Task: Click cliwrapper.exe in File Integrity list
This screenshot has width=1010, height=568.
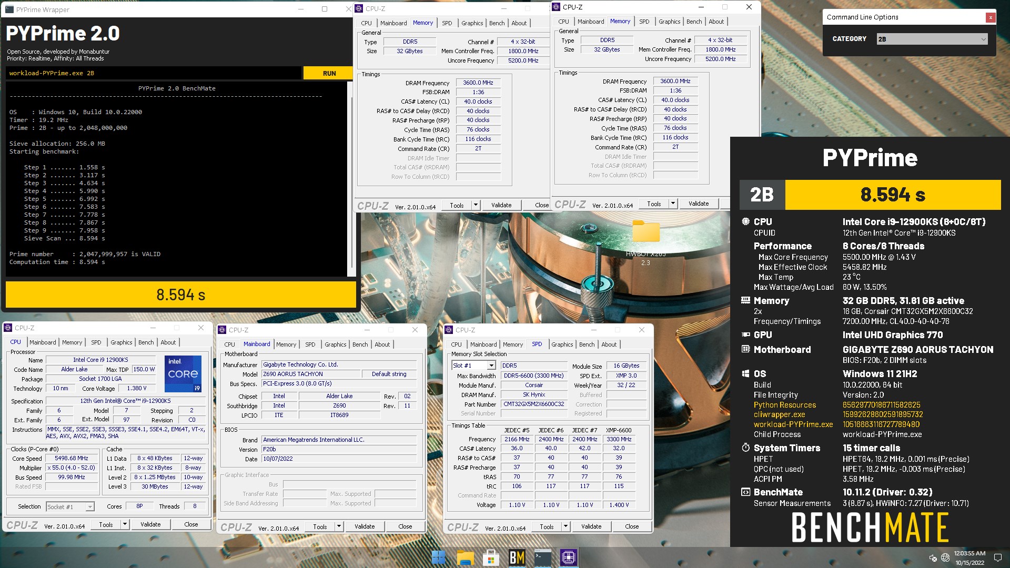Action: point(779,414)
